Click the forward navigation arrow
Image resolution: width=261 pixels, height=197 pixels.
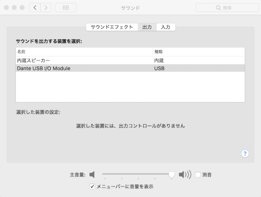pyautogui.click(x=46, y=7)
